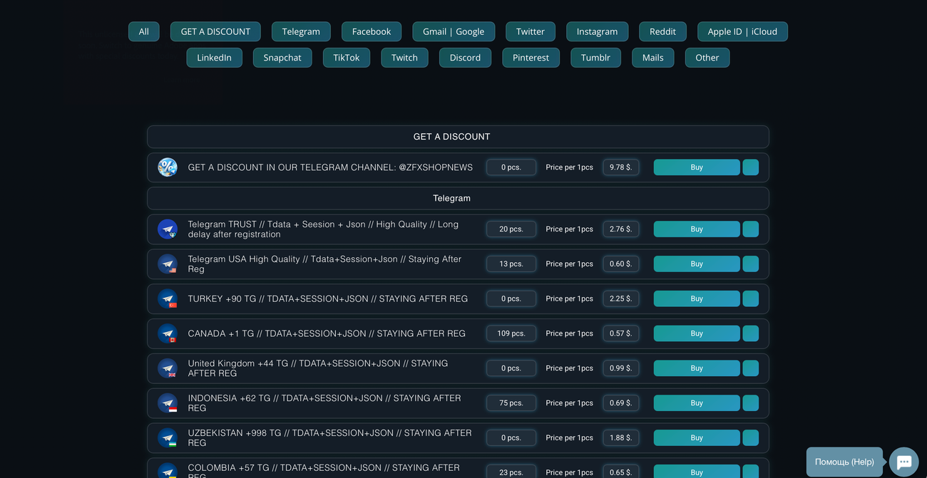Select the Apple ID | iCloud filter
This screenshot has width=927, height=478.
[x=742, y=31]
